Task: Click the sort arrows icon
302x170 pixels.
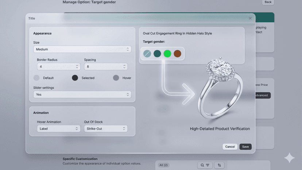Action: click(219, 165)
